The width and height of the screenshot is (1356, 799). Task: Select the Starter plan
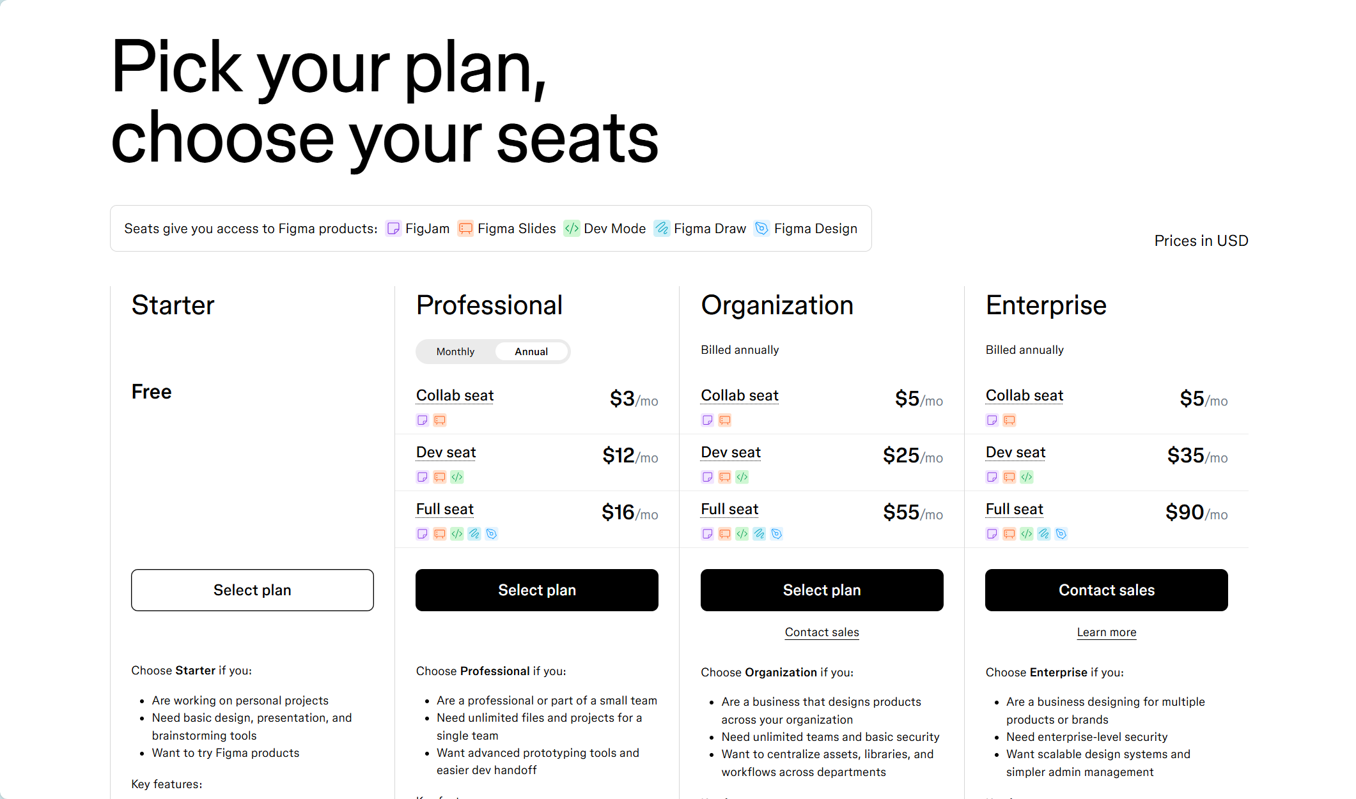pyautogui.click(x=253, y=590)
